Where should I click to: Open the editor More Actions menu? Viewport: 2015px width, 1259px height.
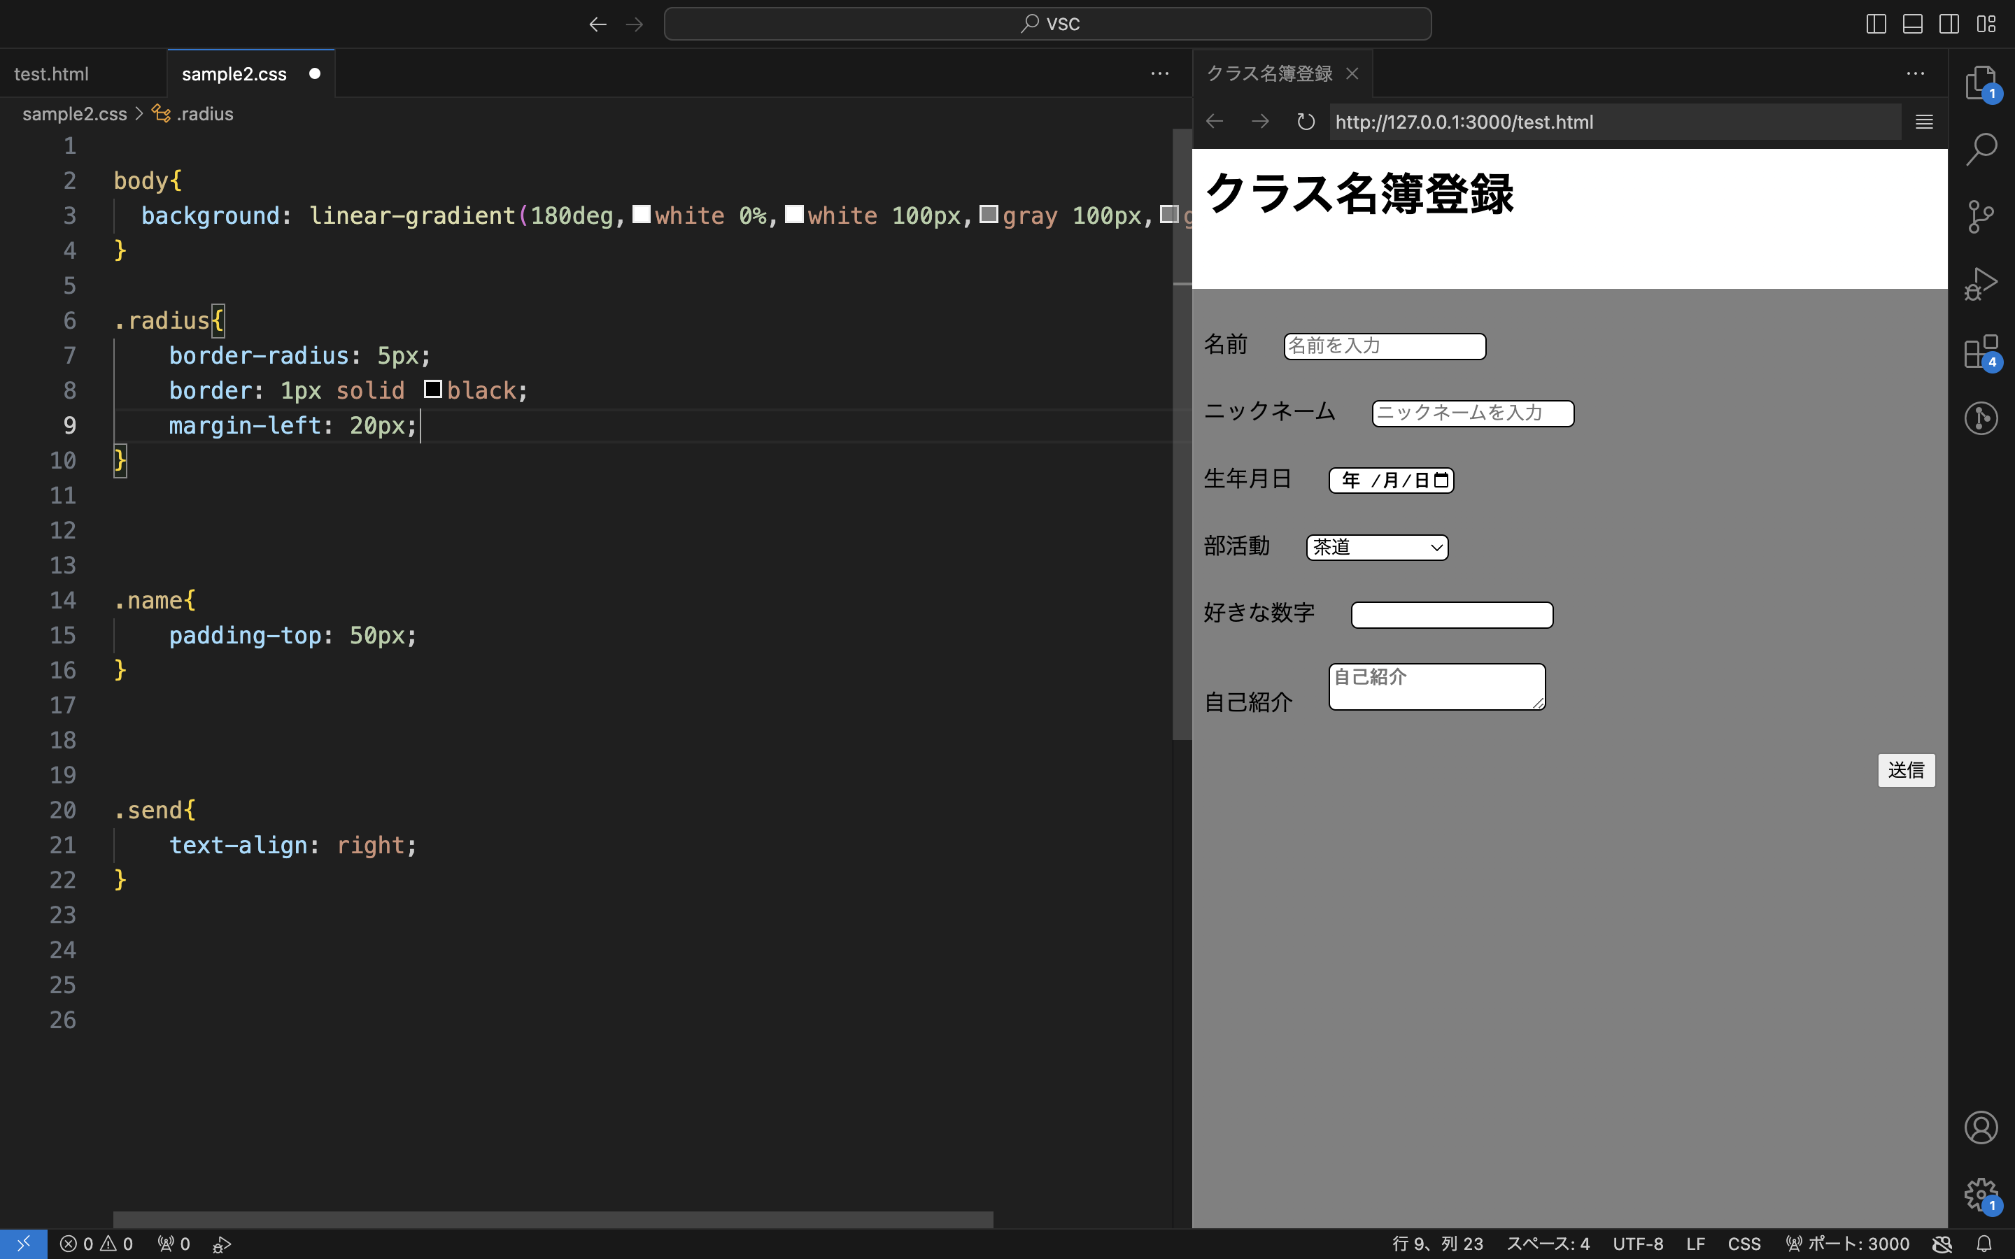1159,73
